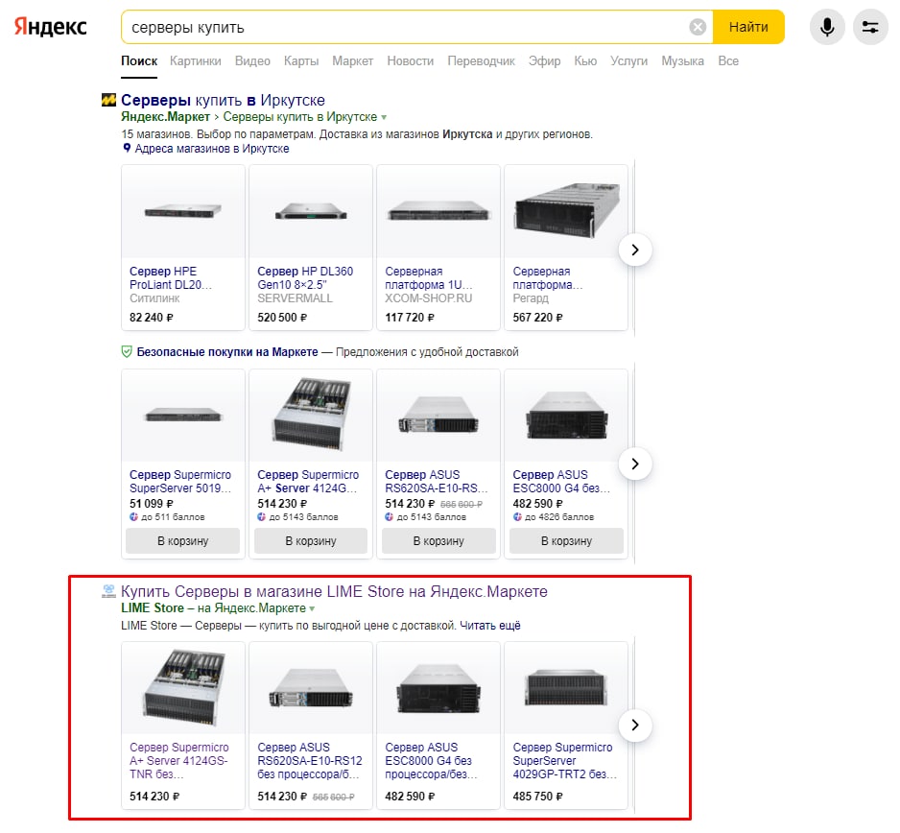Image resolution: width=900 pixels, height=833 pixels.
Task: Open the Маркет tab
Action: (x=352, y=60)
